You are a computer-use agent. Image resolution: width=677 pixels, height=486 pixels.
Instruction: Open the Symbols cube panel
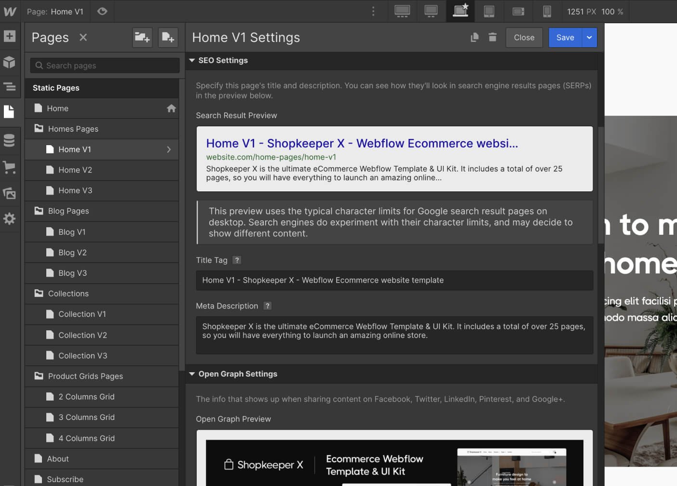click(x=9, y=62)
